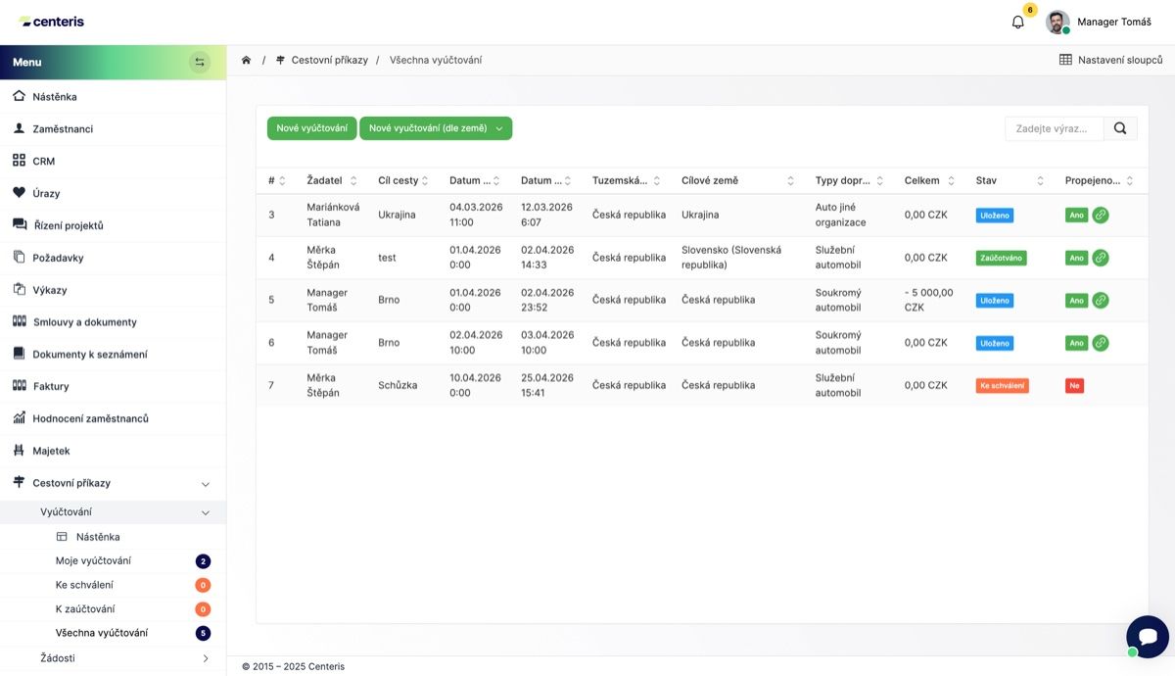
Task: Go to home via breadcrumb house icon
Action: click(x=247, y=60)
